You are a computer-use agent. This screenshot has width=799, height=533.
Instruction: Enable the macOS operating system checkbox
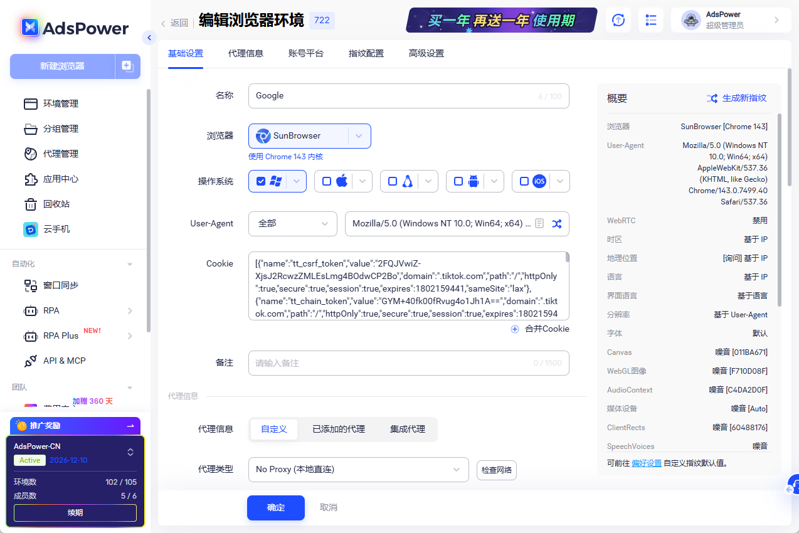(x=327, y=181)
